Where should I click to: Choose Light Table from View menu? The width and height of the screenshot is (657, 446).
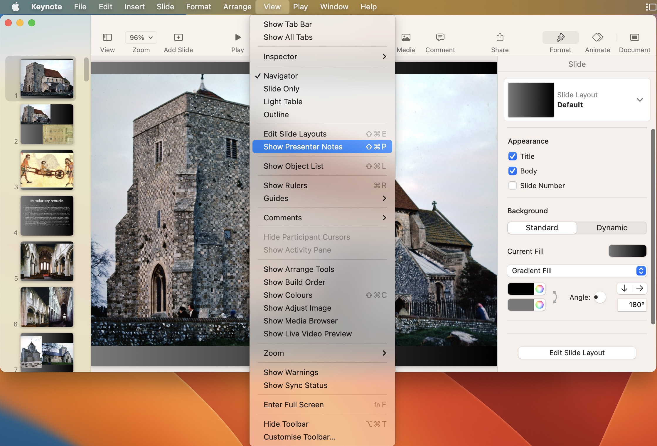[x=283, y=102]
